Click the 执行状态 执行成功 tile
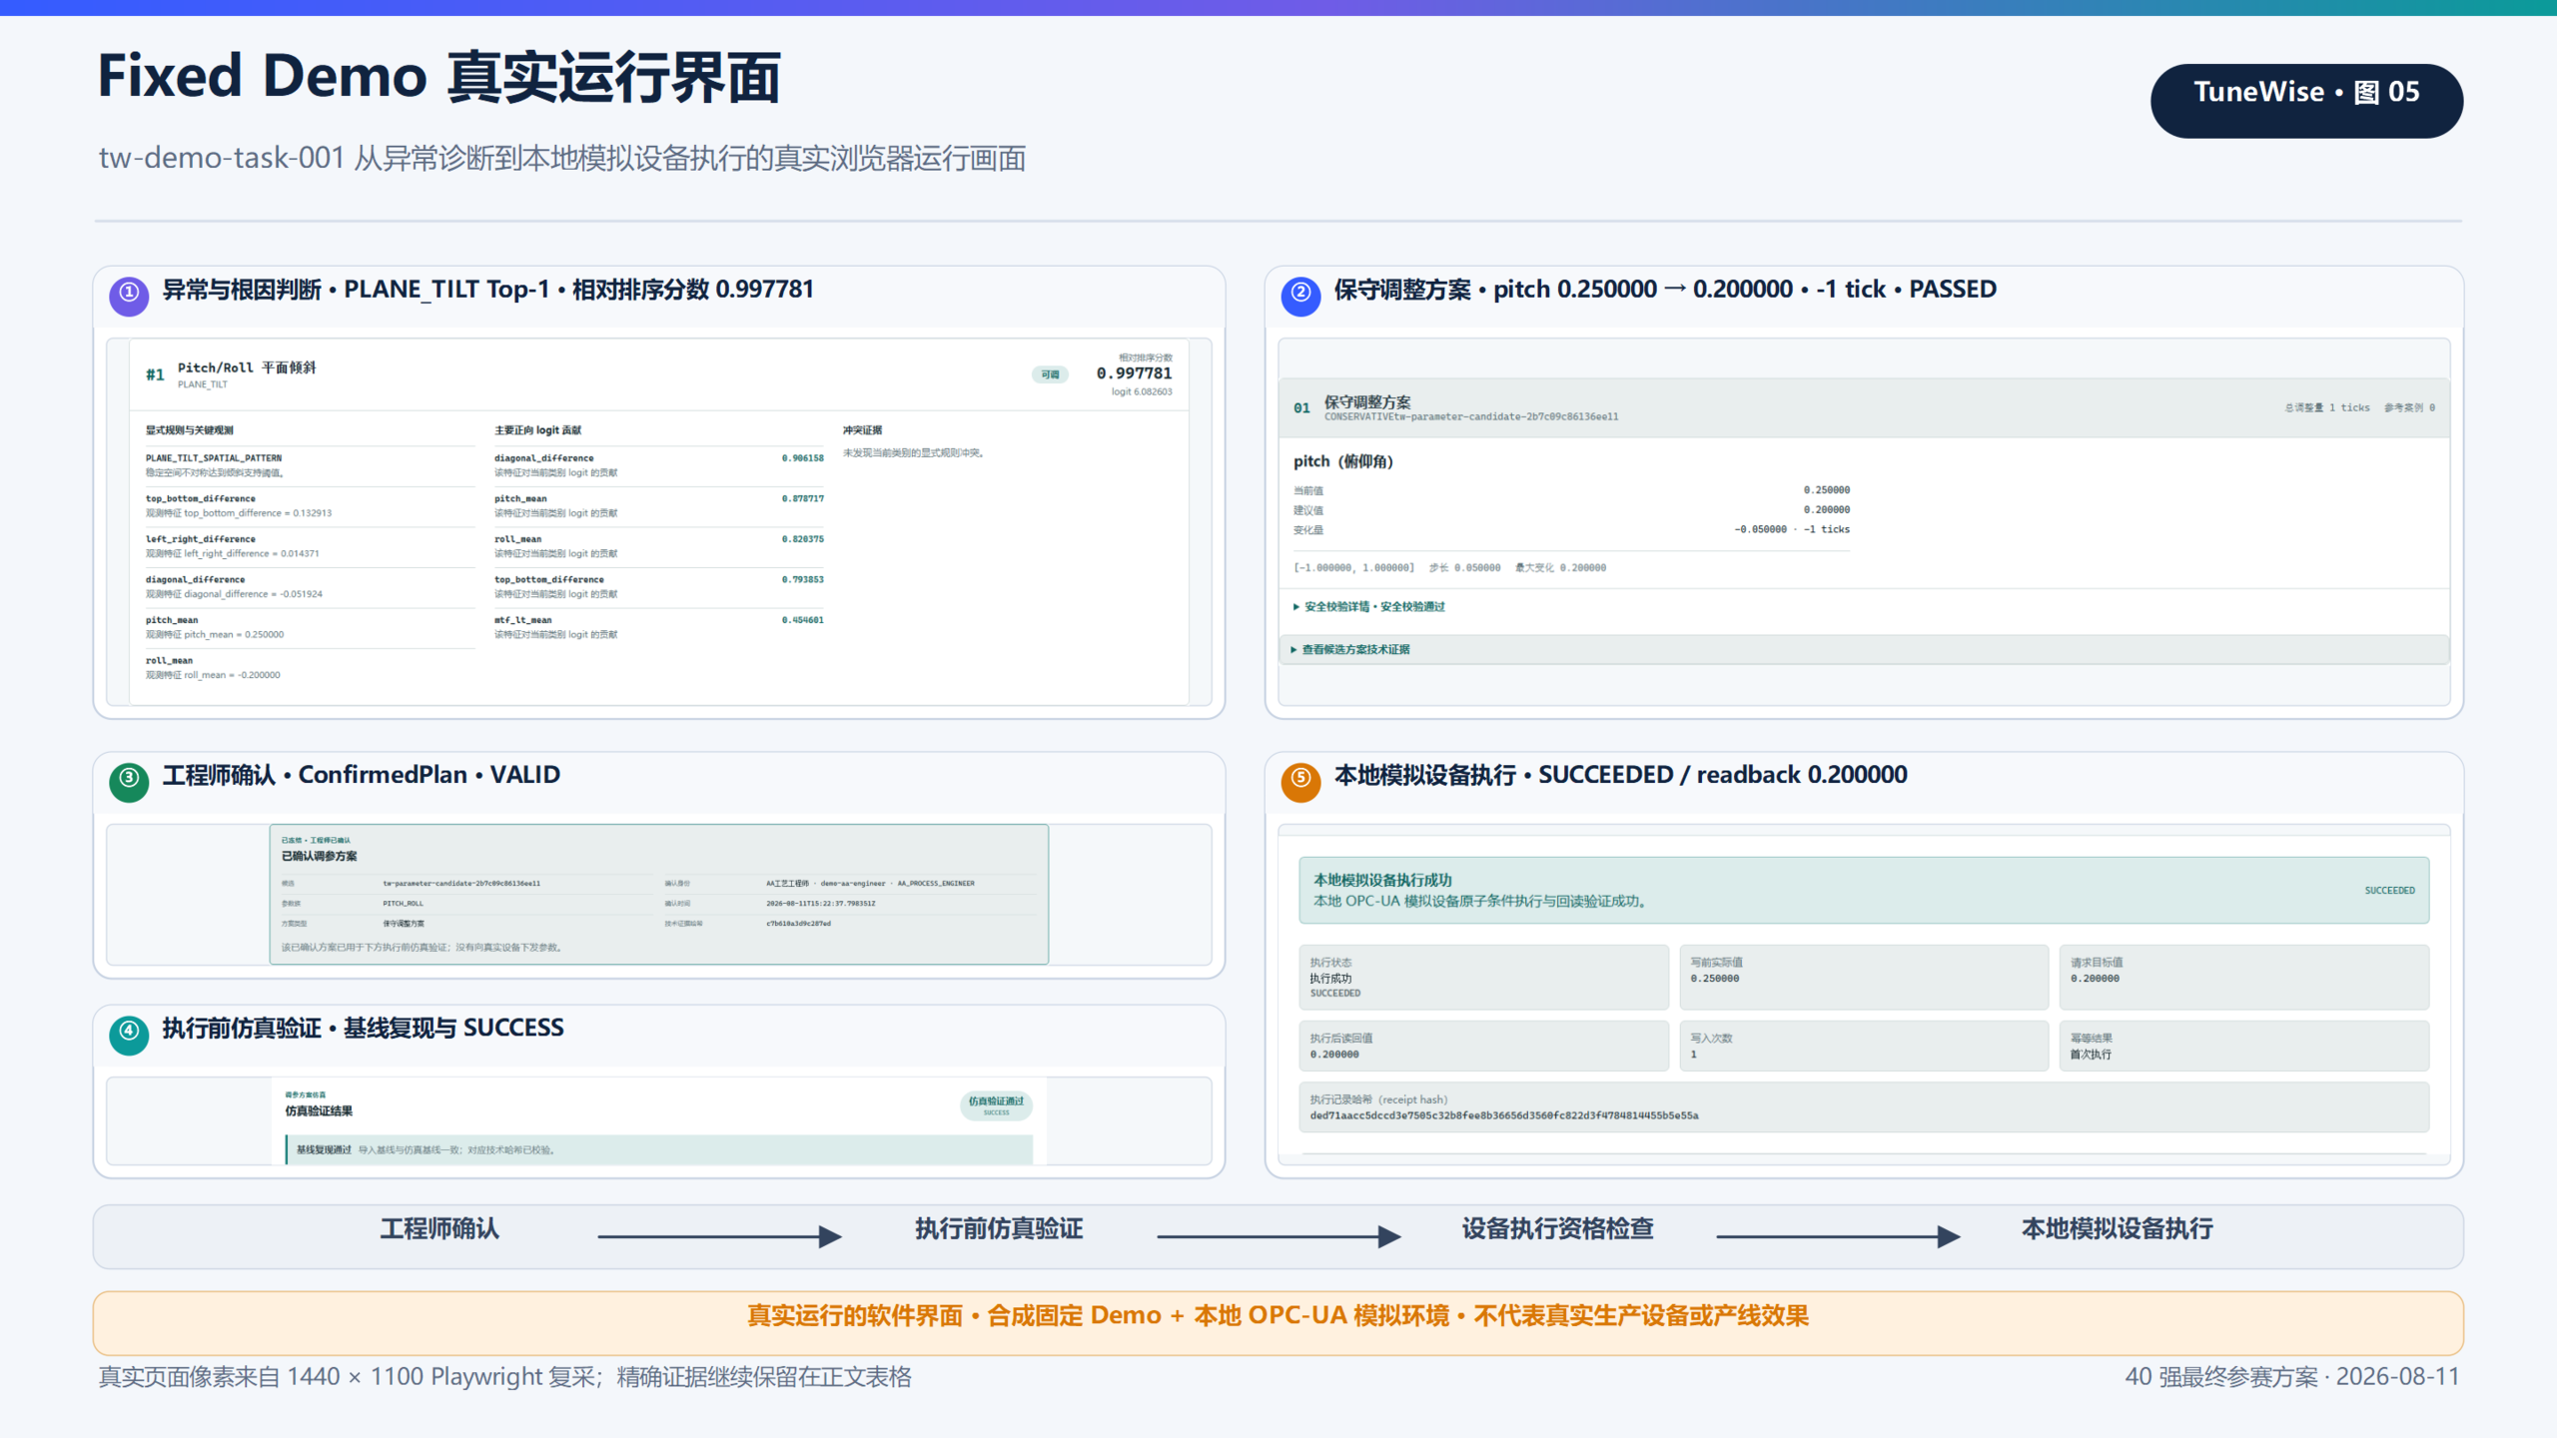This screenshot has width=2557, height=1438. 1483,978
